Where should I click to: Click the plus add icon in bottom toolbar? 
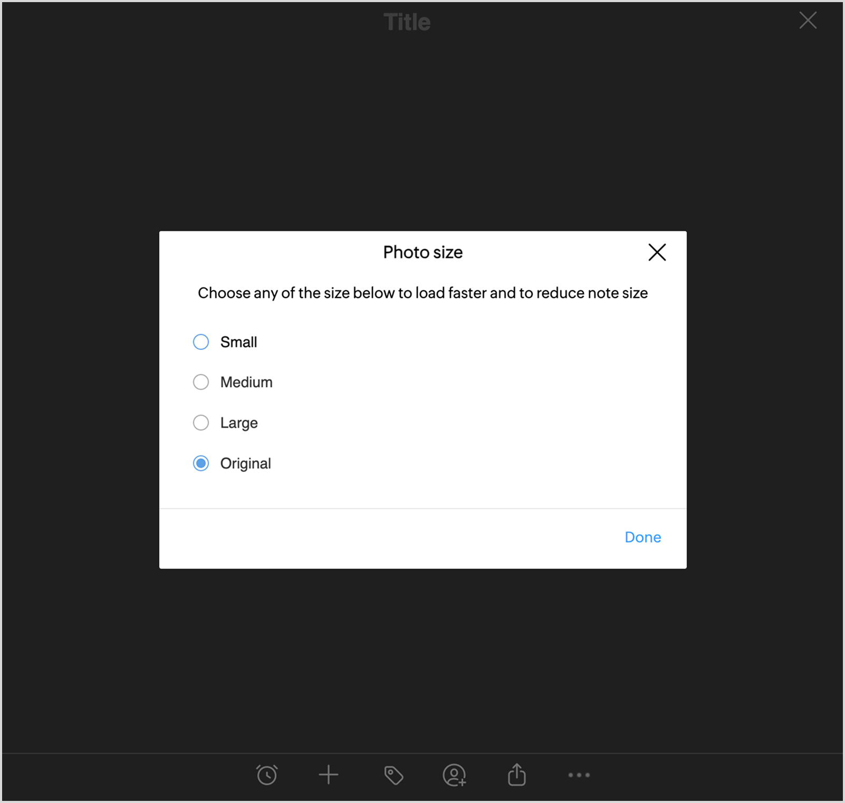[329, 775]
